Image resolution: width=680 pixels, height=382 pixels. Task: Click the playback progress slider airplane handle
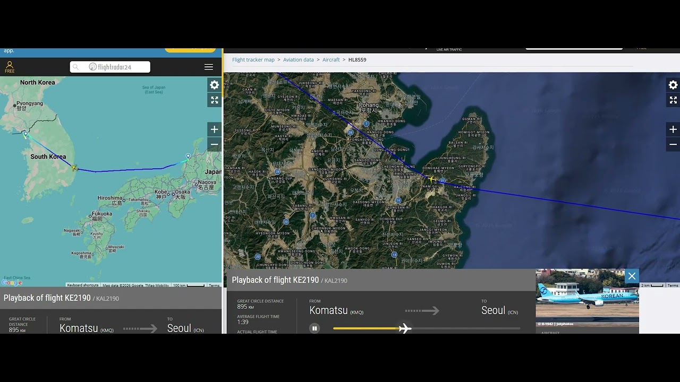coord(405,328)
